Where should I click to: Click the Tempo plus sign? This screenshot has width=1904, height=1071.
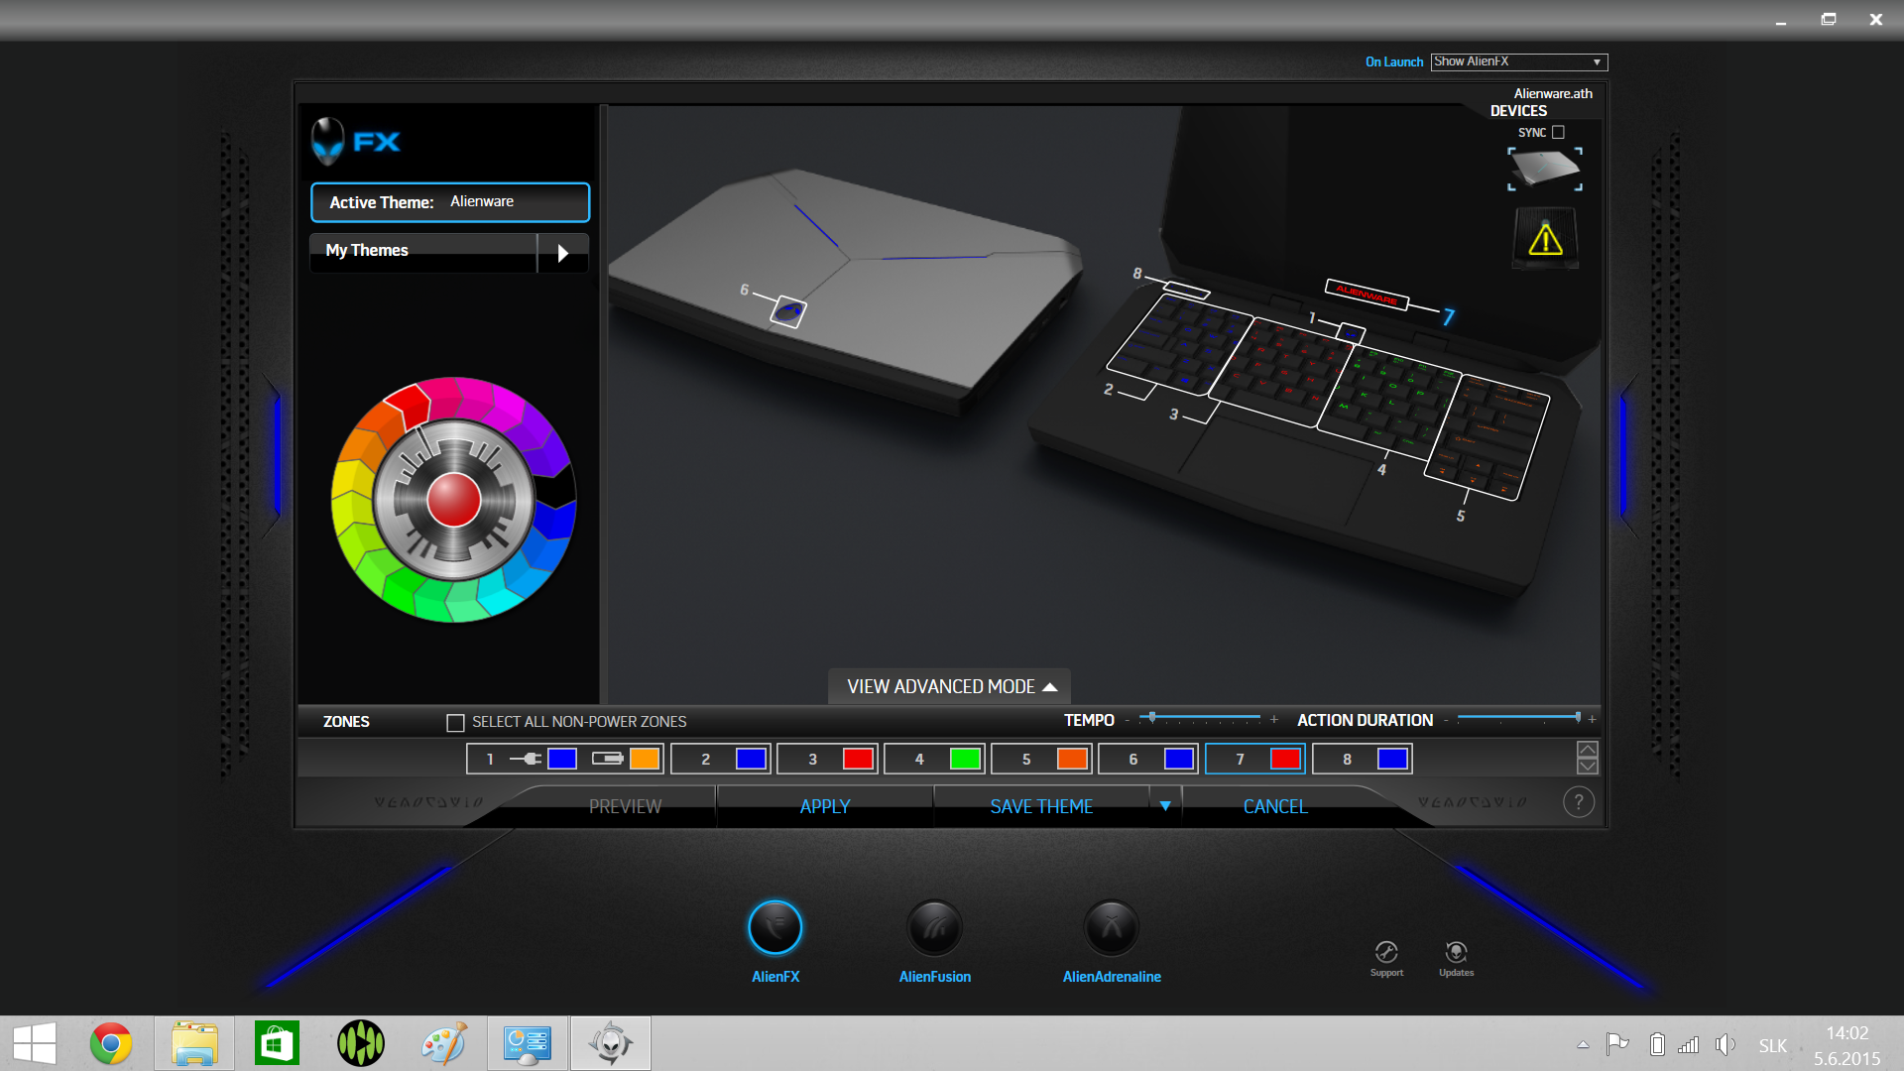[1274, 719]
